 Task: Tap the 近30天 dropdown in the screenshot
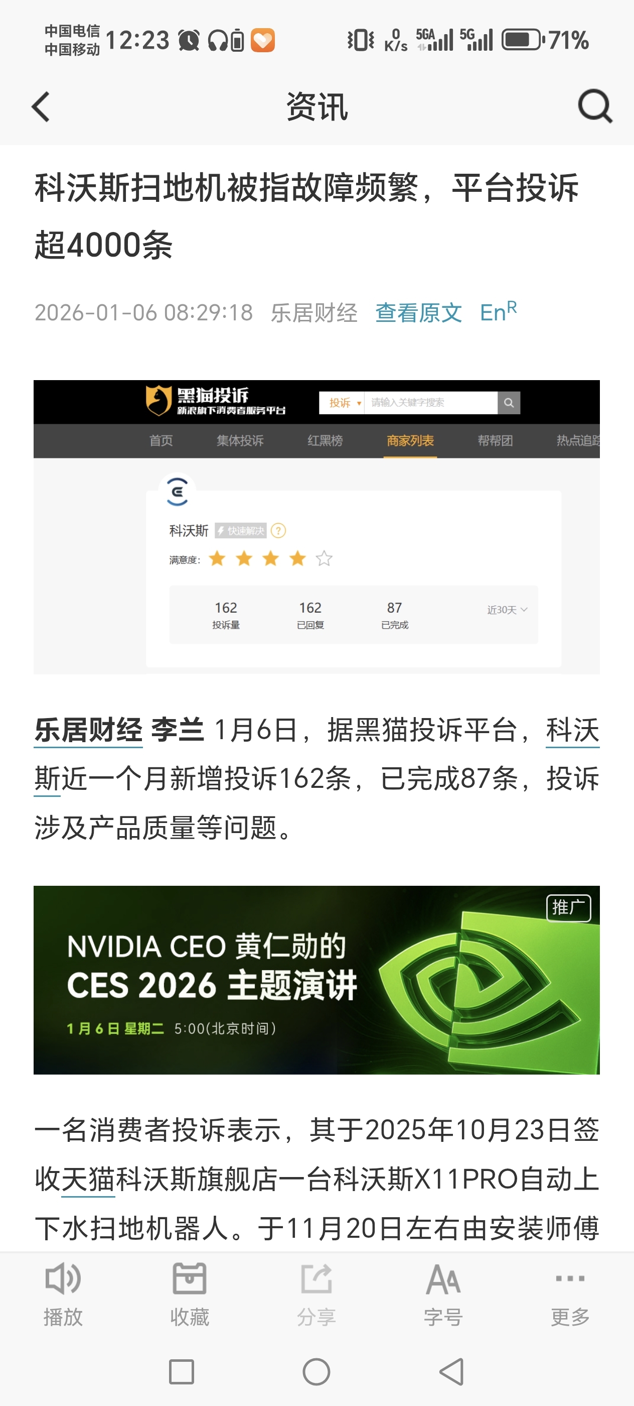point(507,610)
